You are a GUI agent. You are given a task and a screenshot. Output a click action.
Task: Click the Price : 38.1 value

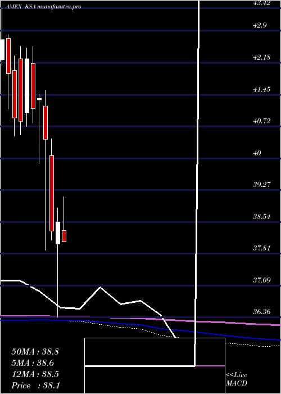point(36,386)
